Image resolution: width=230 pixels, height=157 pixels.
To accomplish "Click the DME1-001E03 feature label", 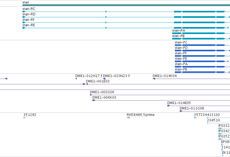I will click(98, 81).
